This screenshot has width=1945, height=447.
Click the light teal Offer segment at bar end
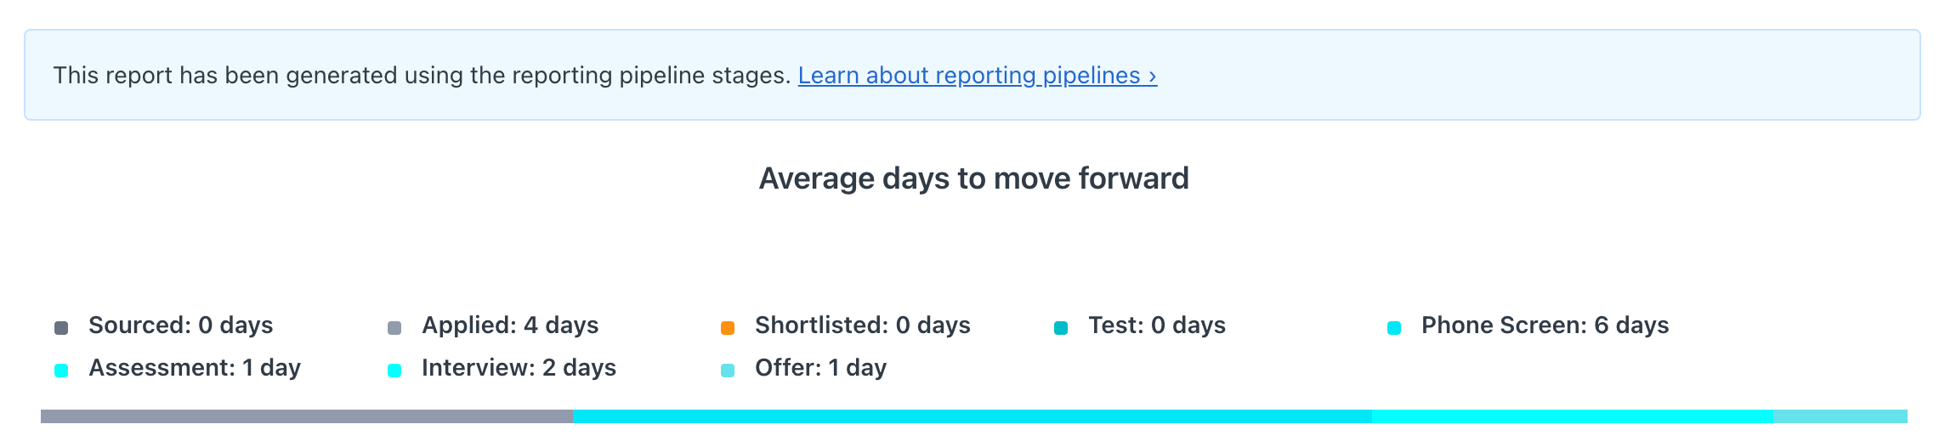click(1840, 416)
